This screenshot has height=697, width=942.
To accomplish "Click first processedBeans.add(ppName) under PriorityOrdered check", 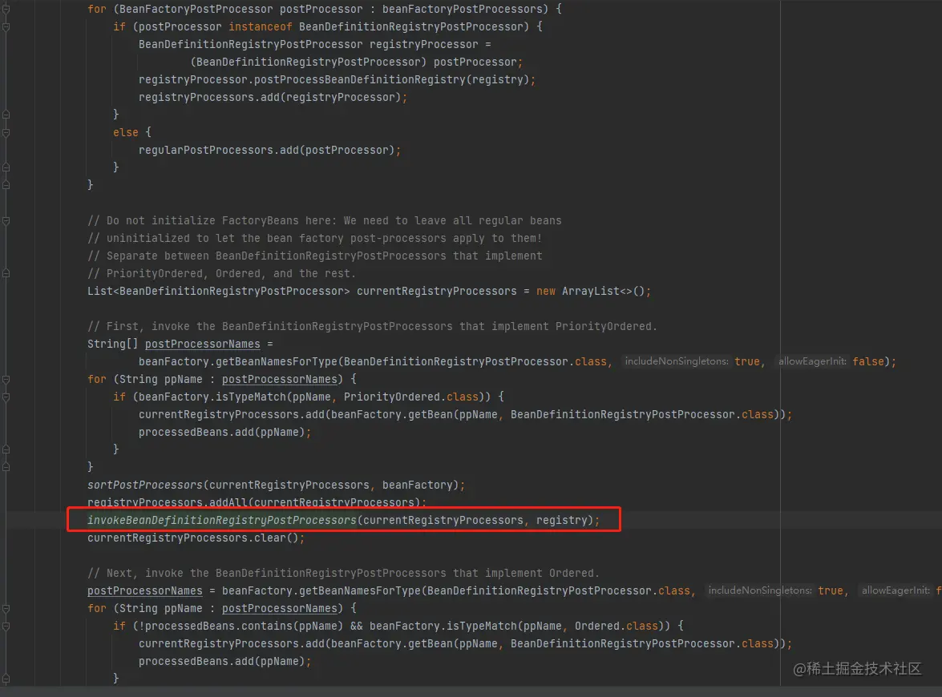I will pyautogui.click(x=224, y=433).
